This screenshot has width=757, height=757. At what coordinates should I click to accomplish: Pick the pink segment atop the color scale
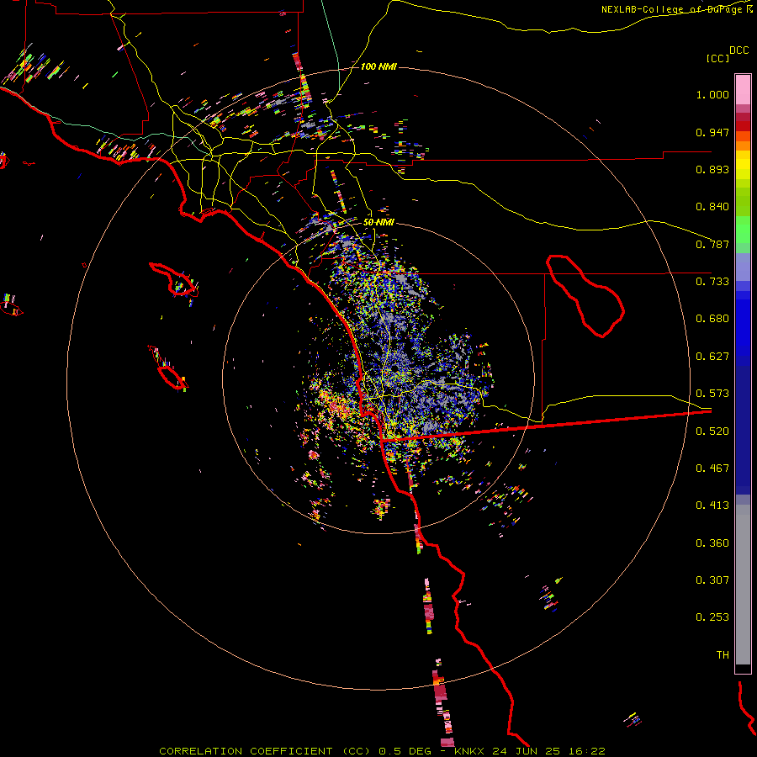(743, 89)
